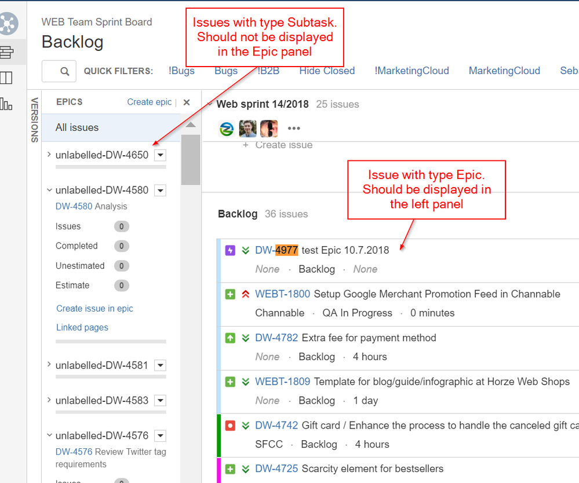This screenshot has width=579, height=483.
Task: Open the Jira project logo icon
Action: tap(8, 23)
